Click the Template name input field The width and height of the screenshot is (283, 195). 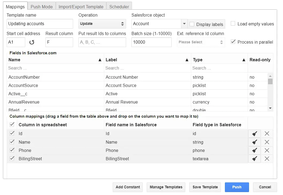pyautogui.click(x=40, y=24)
